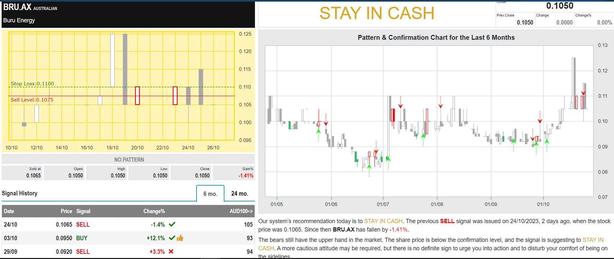Click the NO PATTERN label bar

click(129, 160)
